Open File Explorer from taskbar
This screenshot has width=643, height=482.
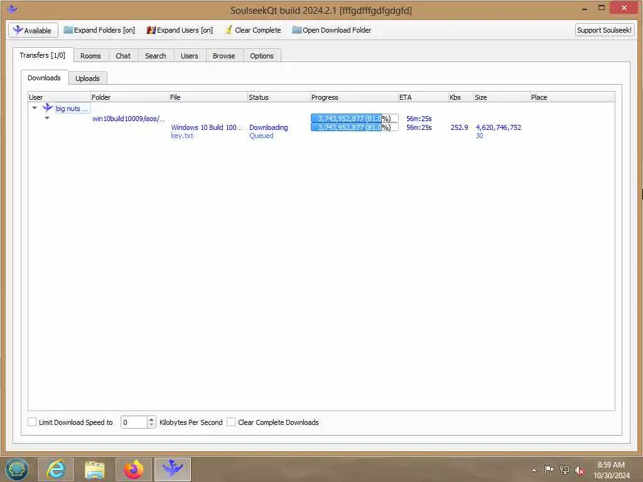[95, 469]
